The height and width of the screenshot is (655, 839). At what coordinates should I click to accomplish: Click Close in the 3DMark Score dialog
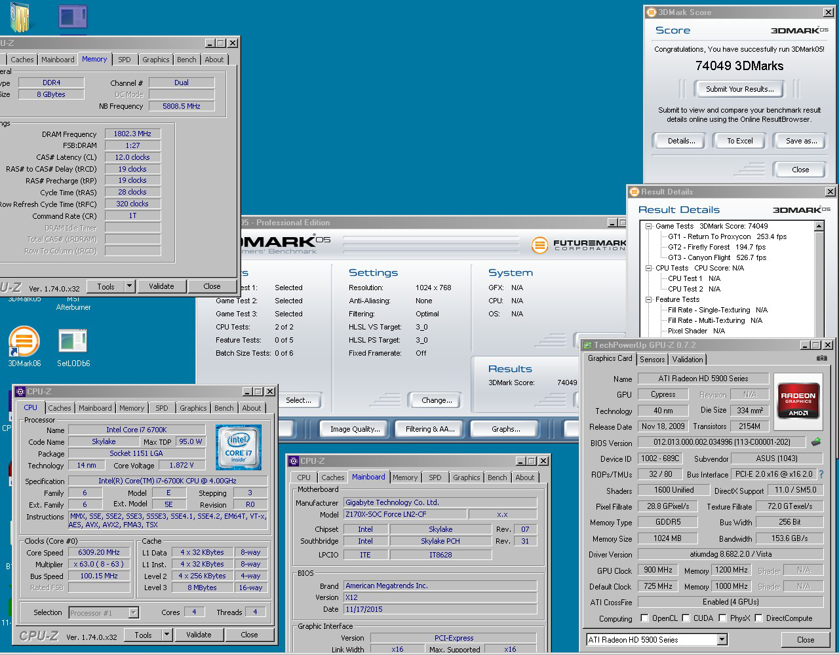point(800,169)
